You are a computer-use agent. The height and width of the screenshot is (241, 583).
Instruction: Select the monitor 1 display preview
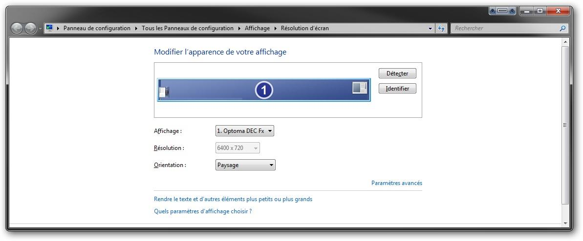pyautogui.click(x=264, y=90)
